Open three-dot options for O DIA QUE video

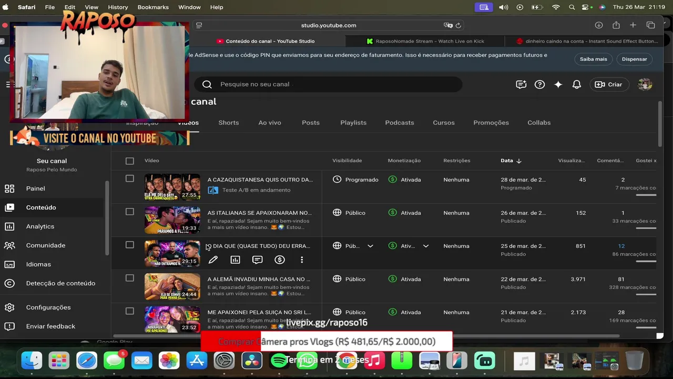pos(302,260)
